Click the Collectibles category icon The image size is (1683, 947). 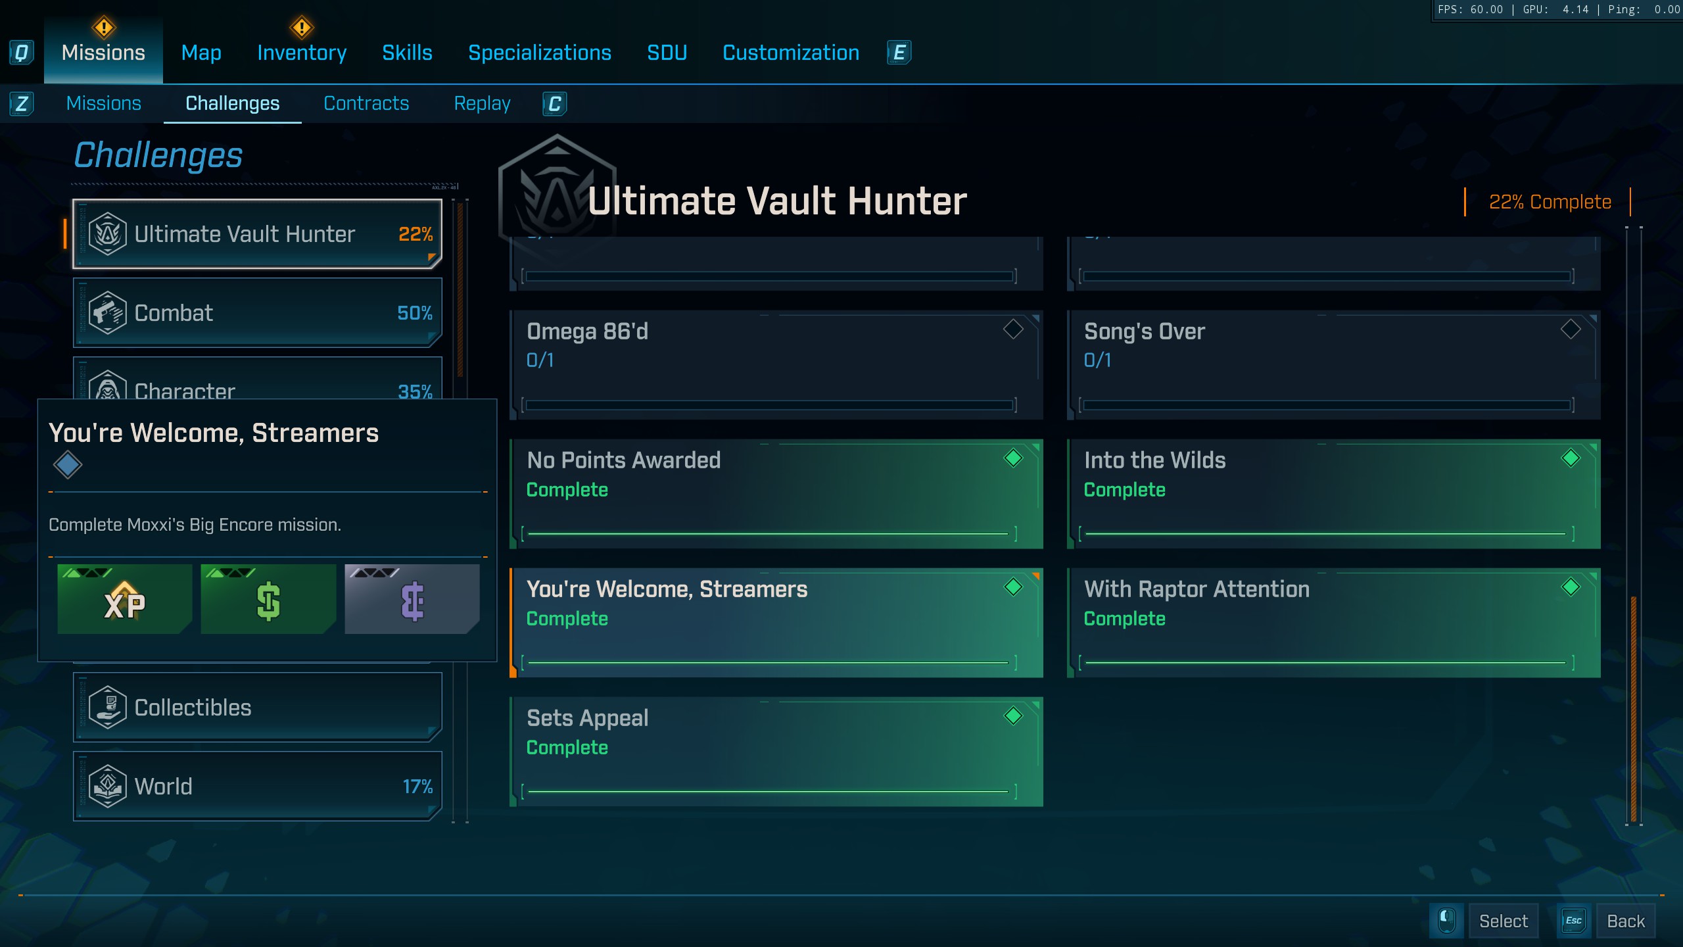coord(107,708)
